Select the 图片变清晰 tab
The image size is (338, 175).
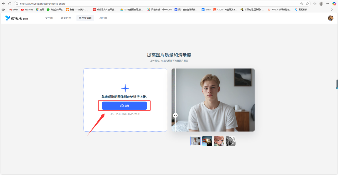pyautogui.click(x=85, y=18)
